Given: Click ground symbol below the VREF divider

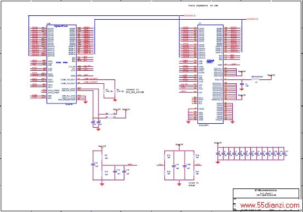Looking at the screenshot, I should coord(102,184).
